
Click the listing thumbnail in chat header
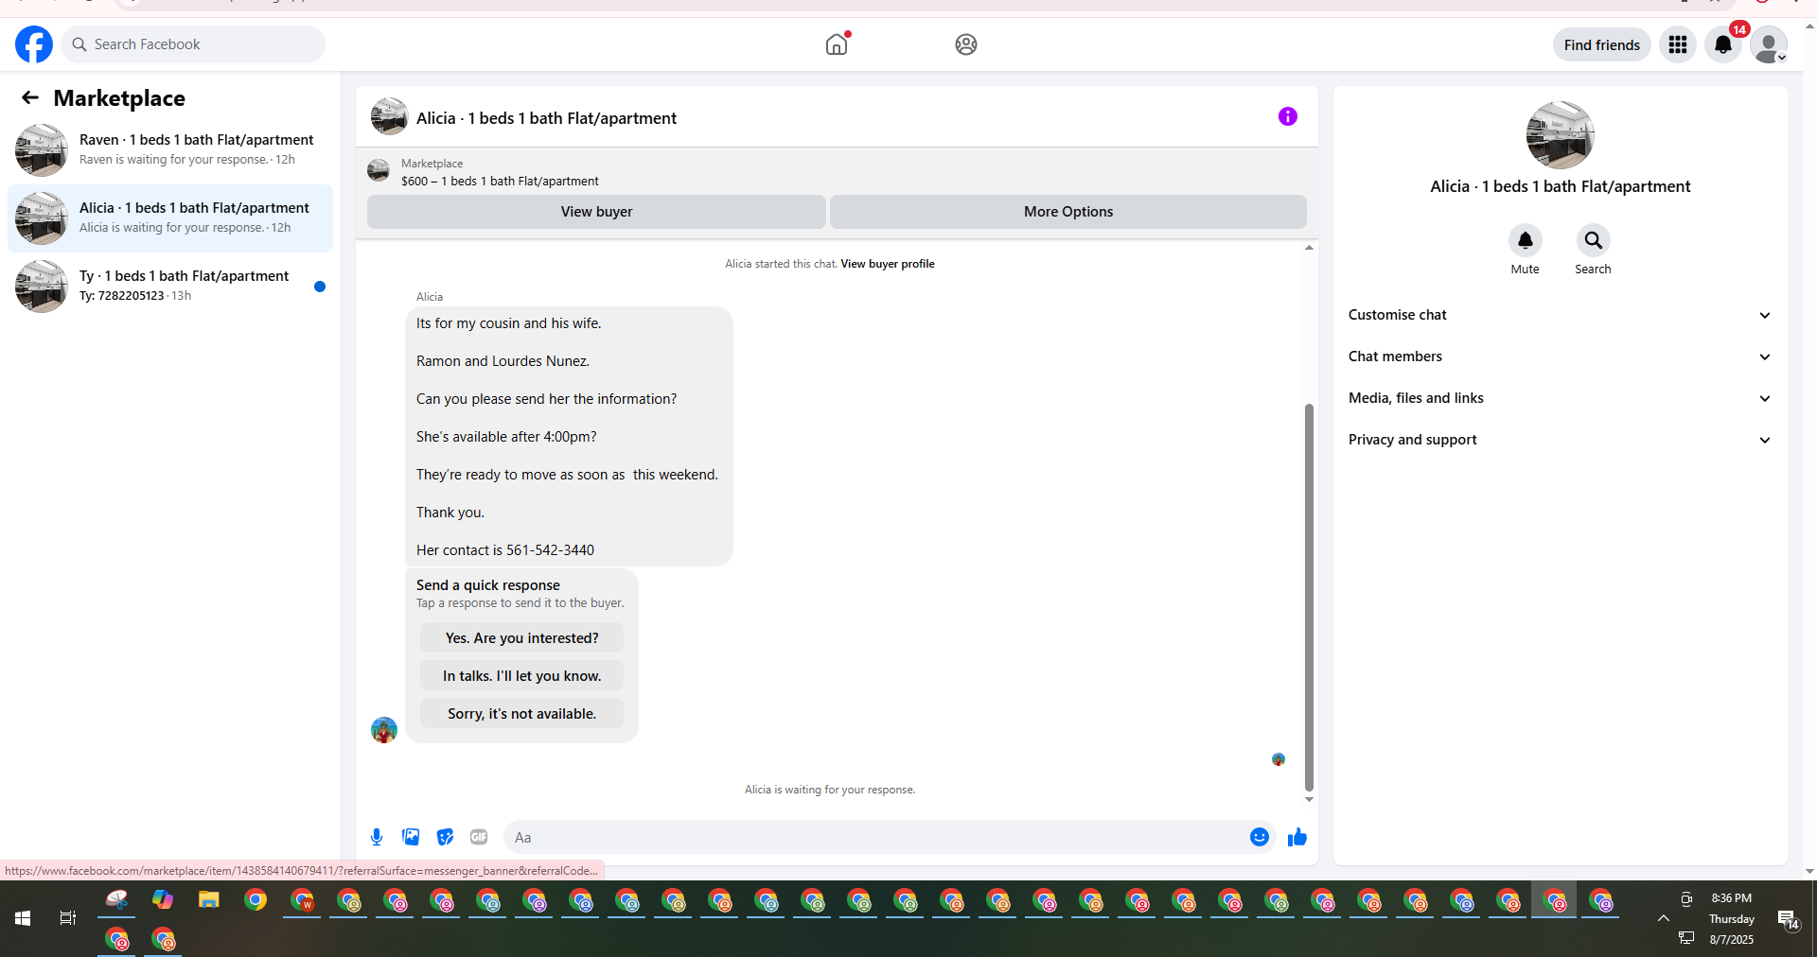point(389,116)
